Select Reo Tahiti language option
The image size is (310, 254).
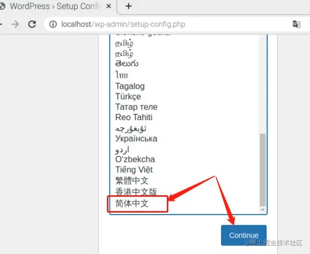[x=134, y=118]
